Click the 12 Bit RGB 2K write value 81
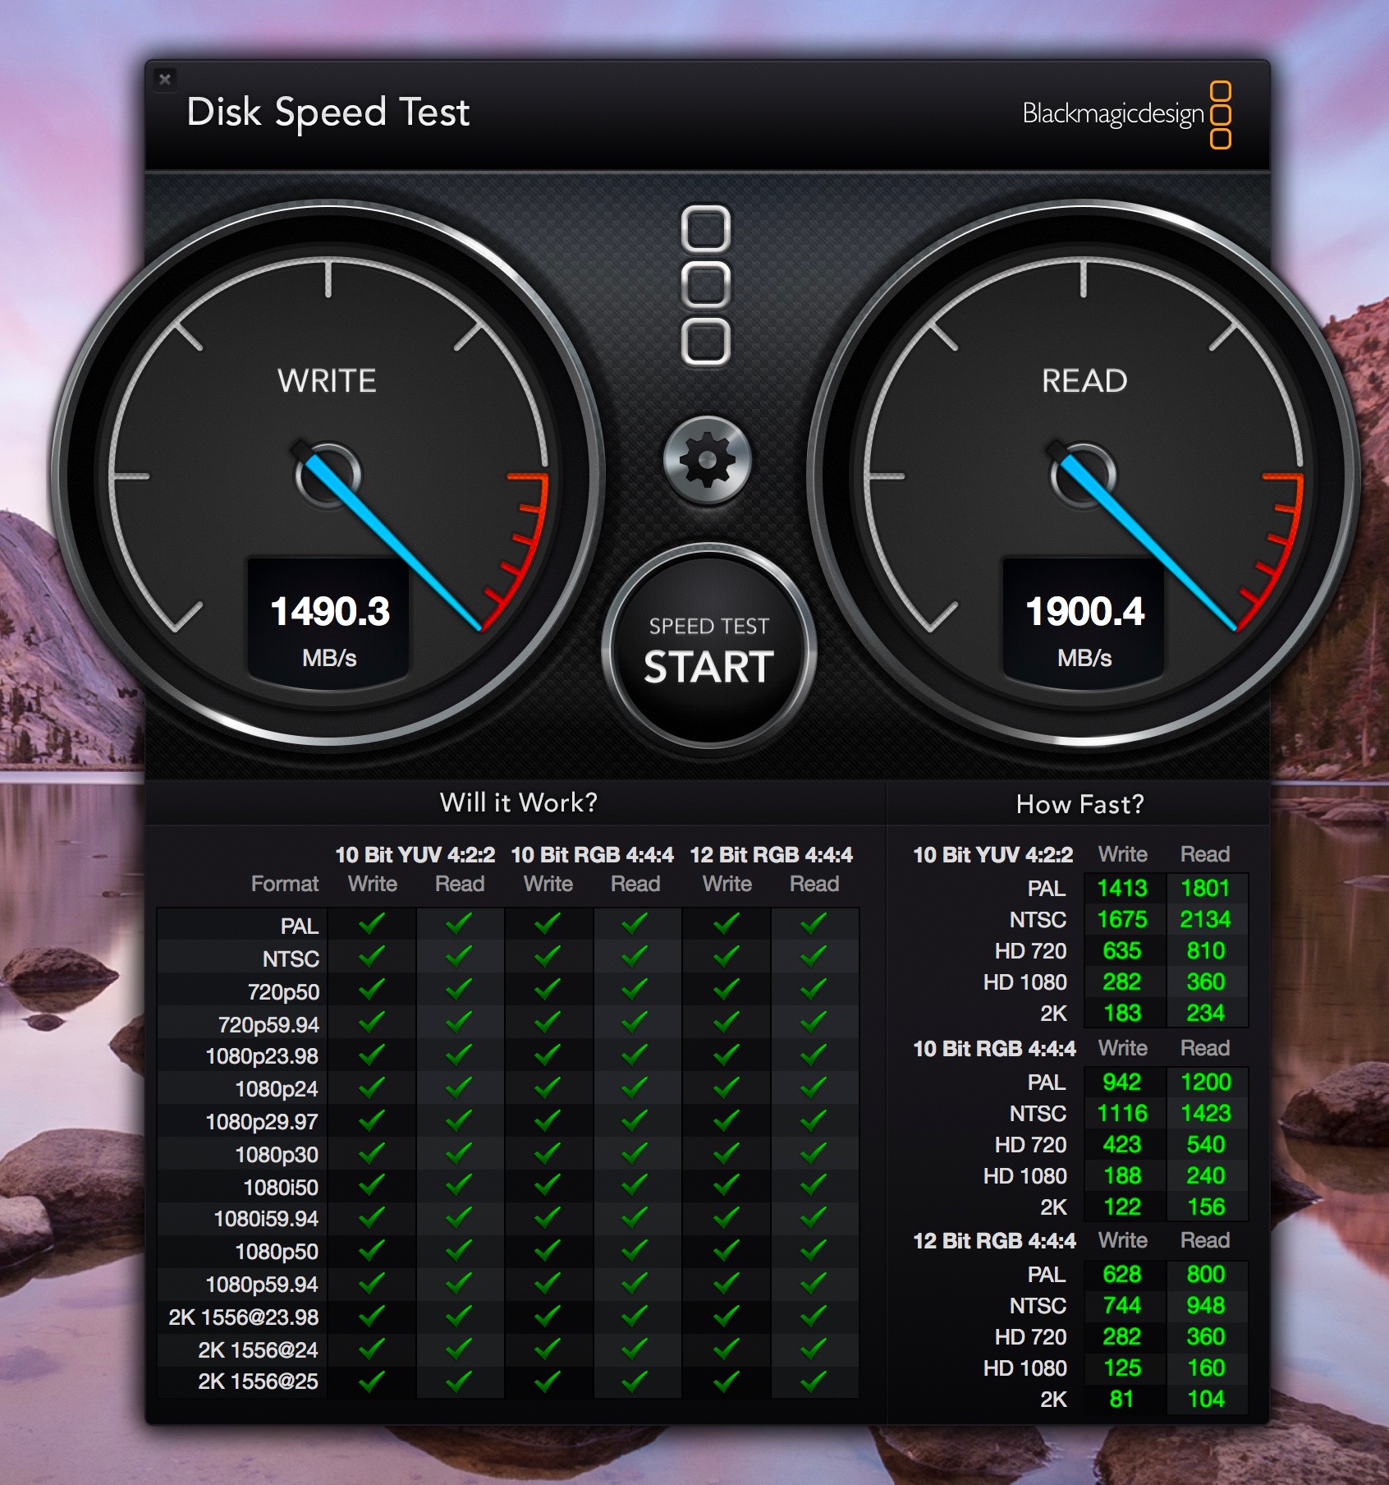The height and width of the screenshot is (1485, 1389). click(x=1122, y=1399)
